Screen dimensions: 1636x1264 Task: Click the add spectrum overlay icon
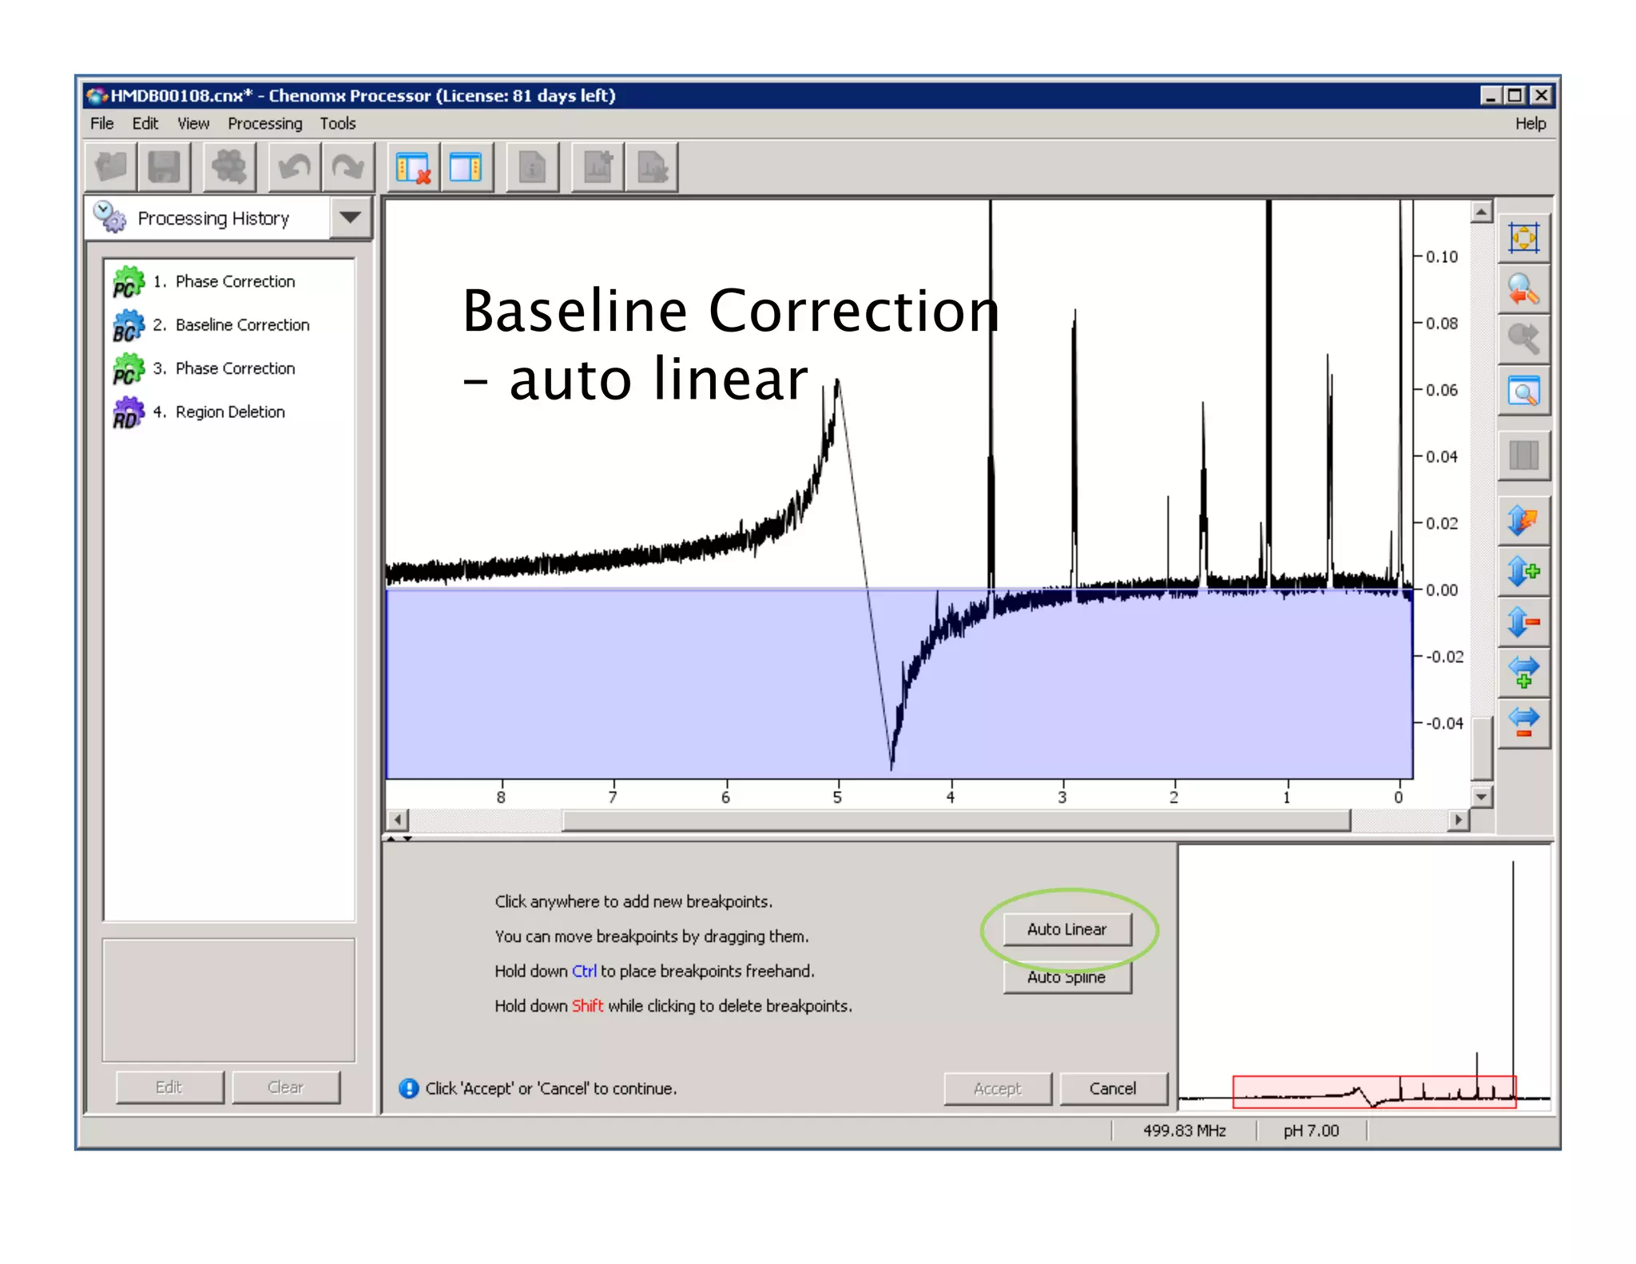(x=598, y=168)
